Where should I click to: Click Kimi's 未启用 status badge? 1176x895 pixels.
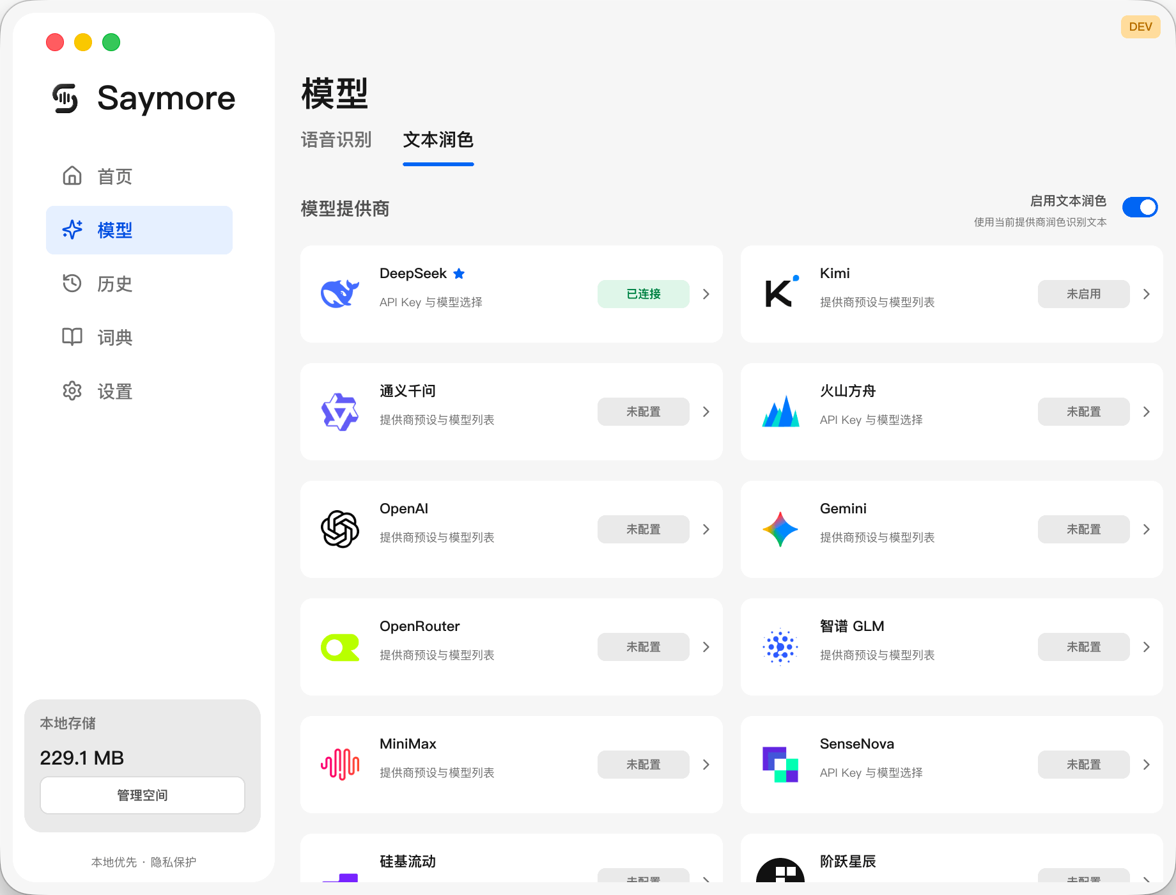point(1084,294)
